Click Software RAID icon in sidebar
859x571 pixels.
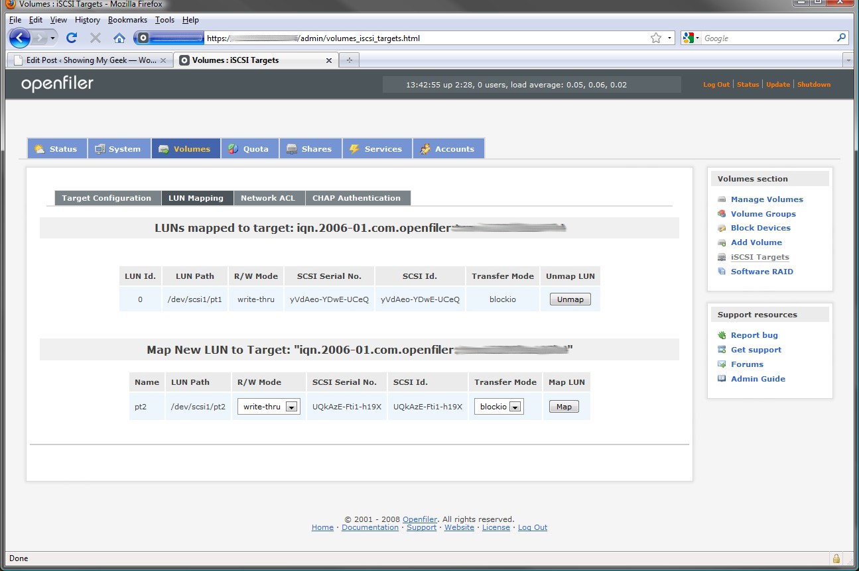[722, 272]
